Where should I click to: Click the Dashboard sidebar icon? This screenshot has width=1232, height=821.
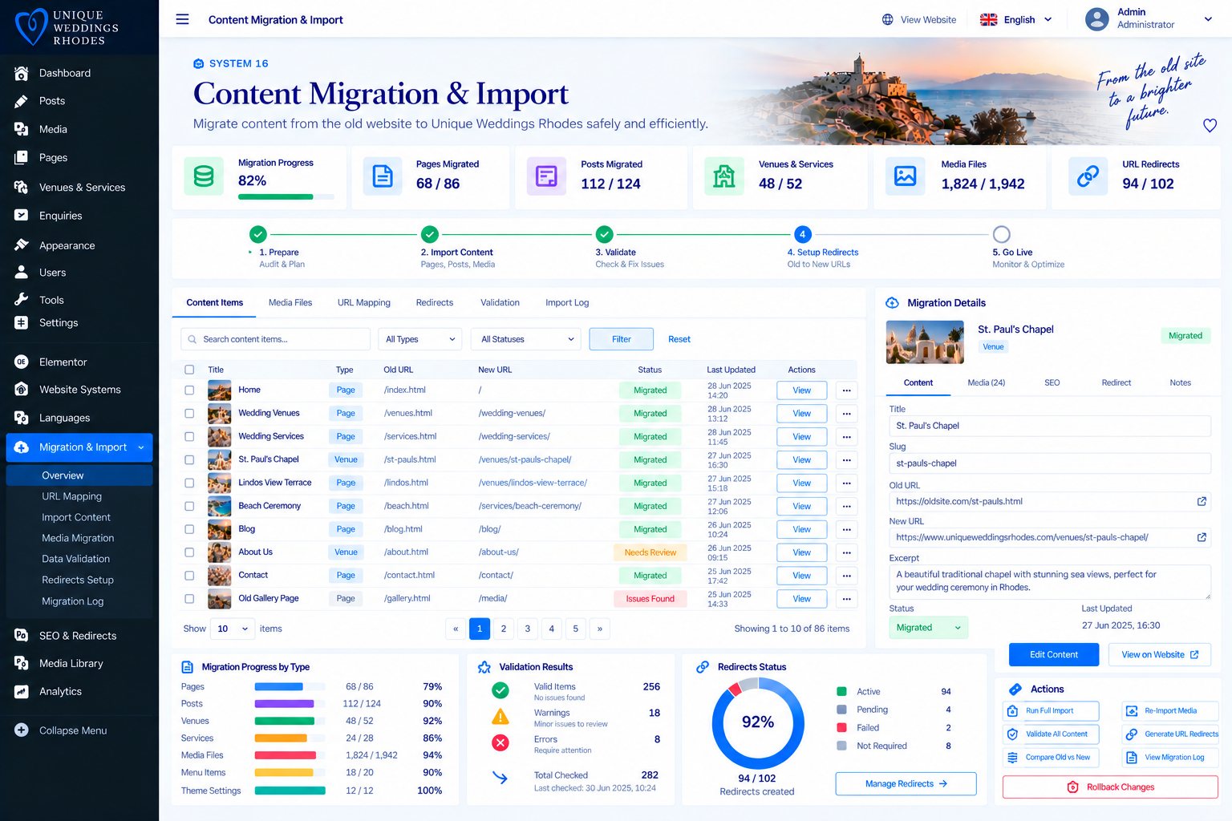click(22, 73)
